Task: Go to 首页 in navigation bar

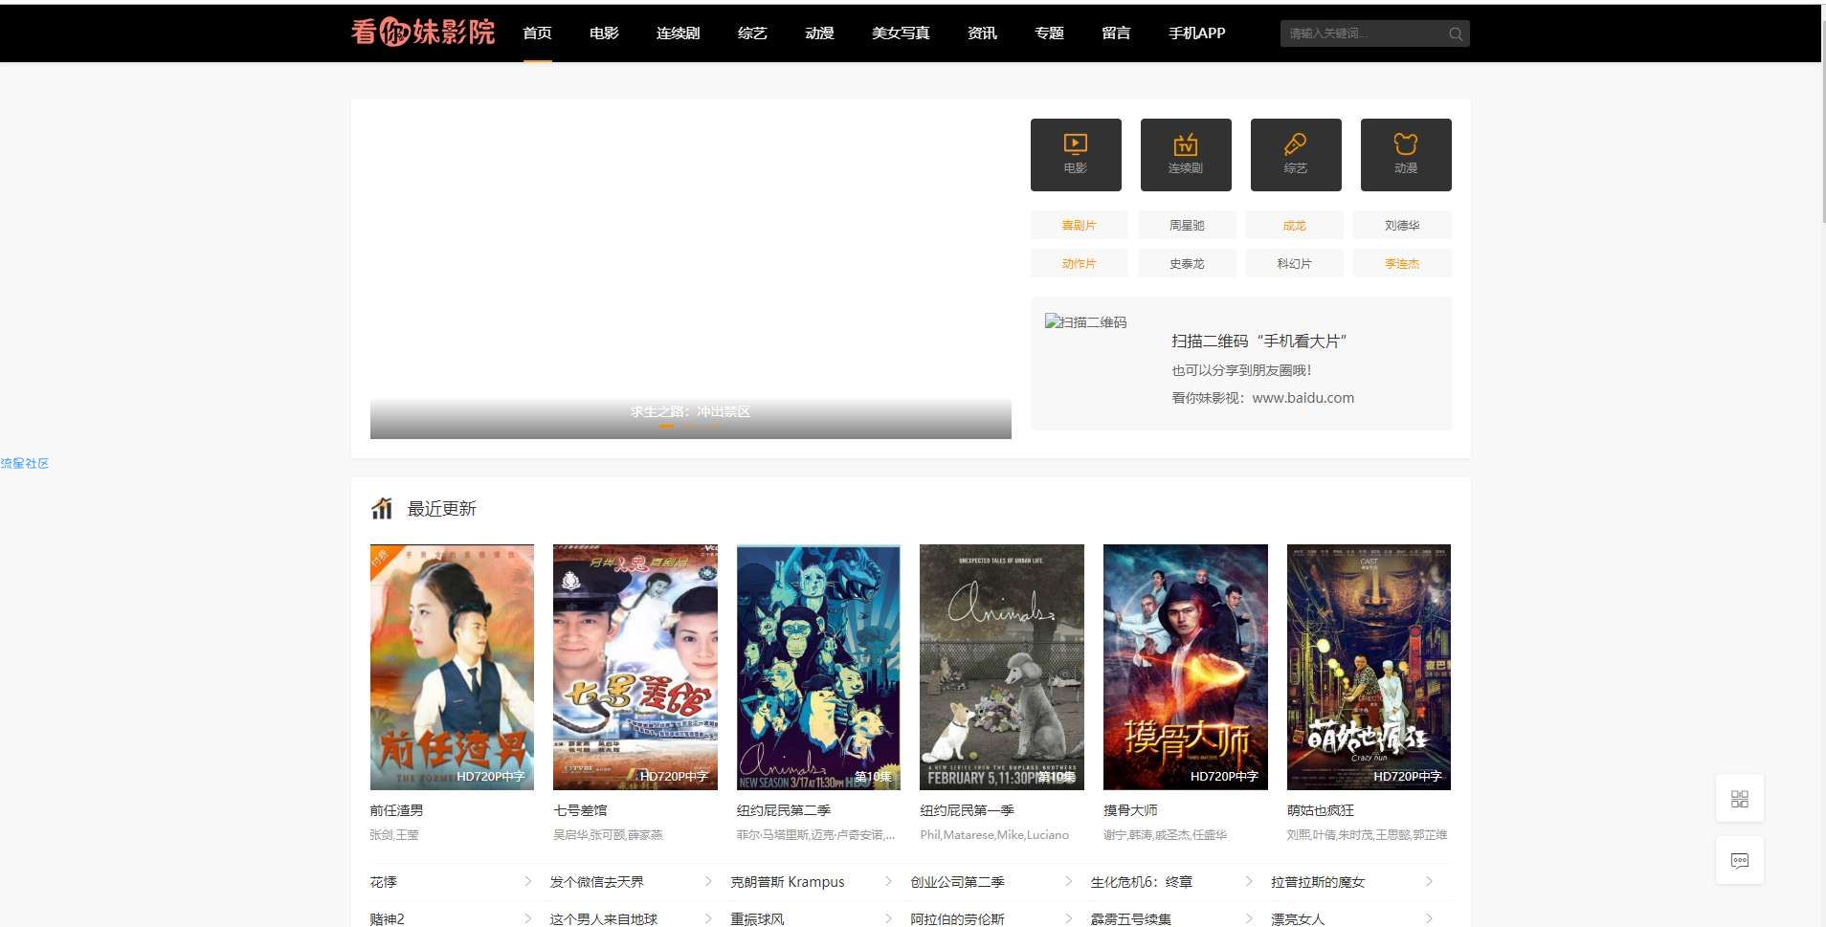Action: (537, 33)
